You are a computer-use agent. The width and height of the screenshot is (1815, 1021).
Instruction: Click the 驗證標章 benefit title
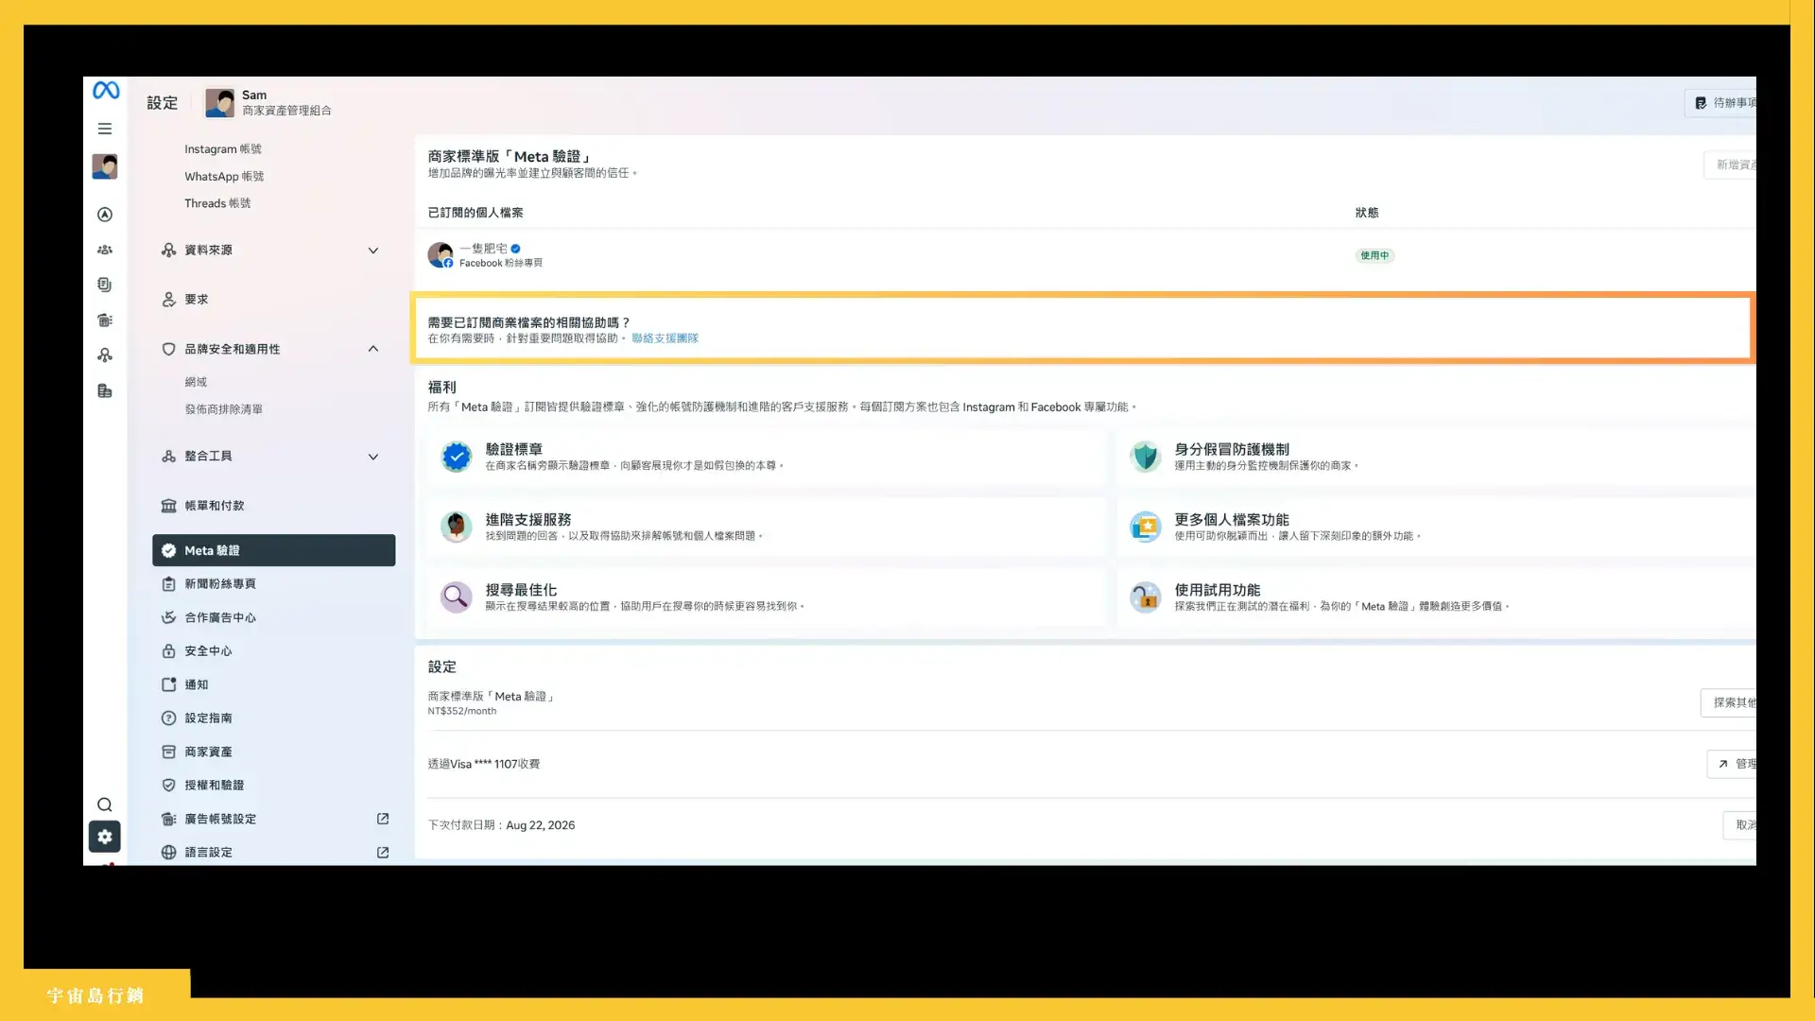[514, 449]
